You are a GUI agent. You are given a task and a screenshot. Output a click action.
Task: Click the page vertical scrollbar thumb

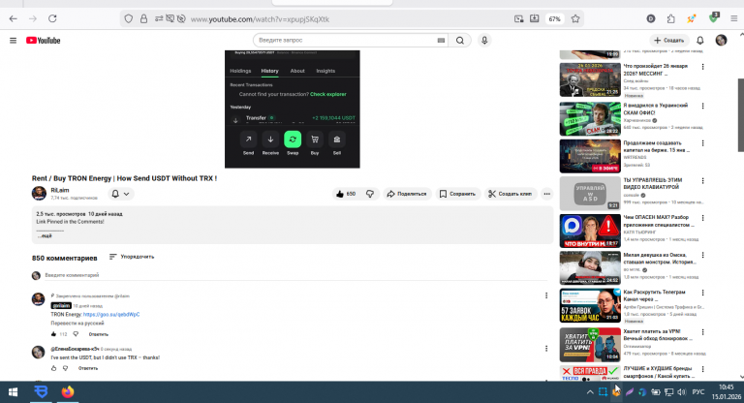tap(741, 115)
